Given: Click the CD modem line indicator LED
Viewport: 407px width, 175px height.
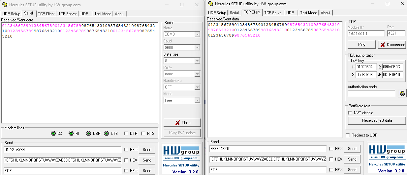Looking at the screenshot, I should [53, 134].
